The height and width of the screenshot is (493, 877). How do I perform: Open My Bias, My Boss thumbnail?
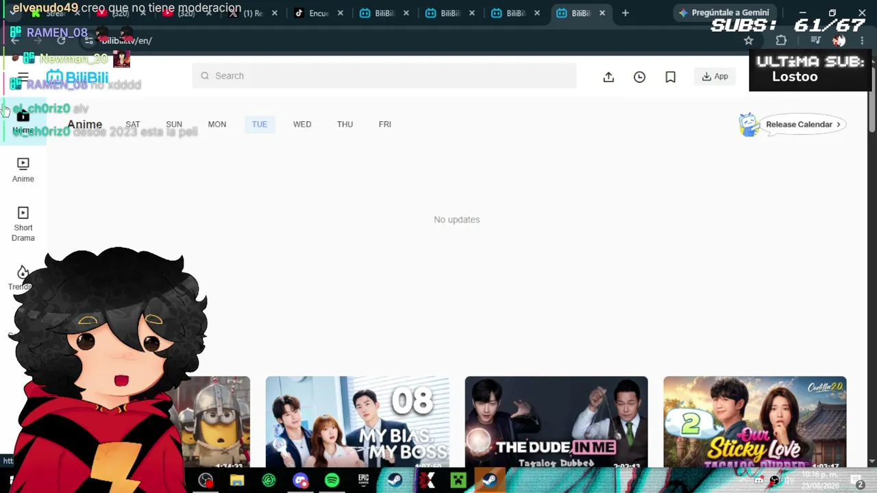point(358,422)
